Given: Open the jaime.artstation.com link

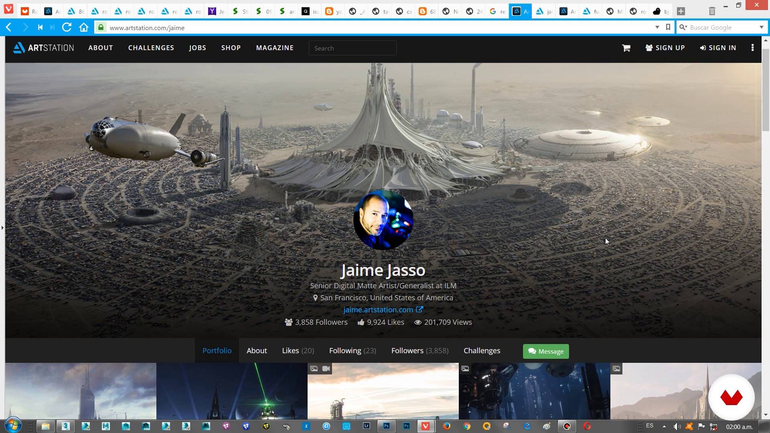Looking at the screenshot, I should tap(383, 310).
